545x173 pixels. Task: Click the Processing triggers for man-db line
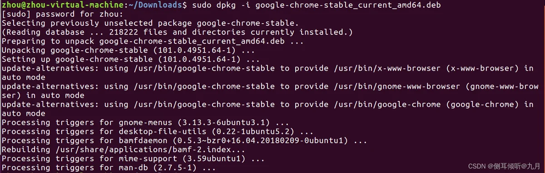point(108,168)
